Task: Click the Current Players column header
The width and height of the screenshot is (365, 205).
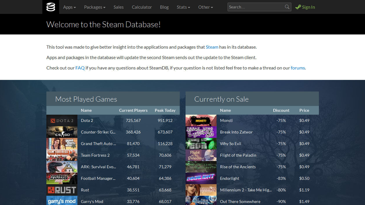Action: (x=133, y=110)
